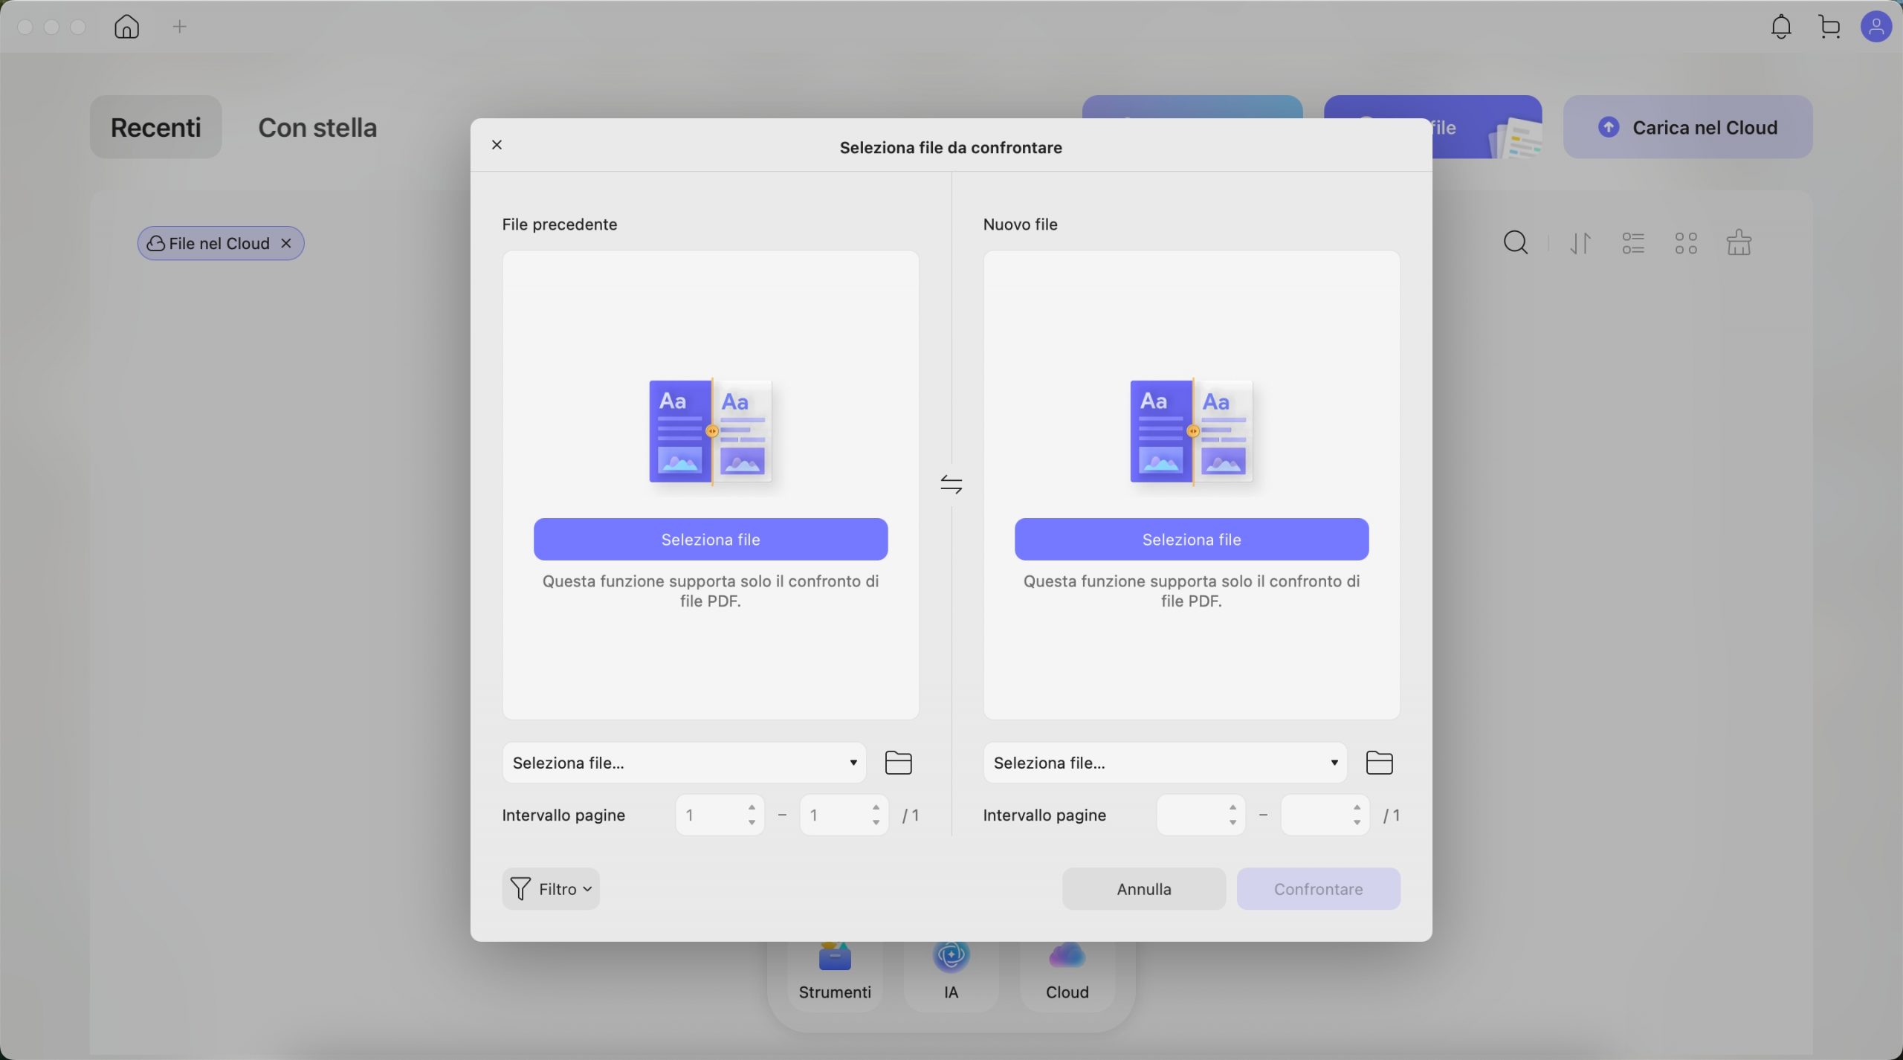The width and height of the screenshot is (1903, 1060).
Task: Open Cloud in the bottom dock
Action: tap(1067, 974)
